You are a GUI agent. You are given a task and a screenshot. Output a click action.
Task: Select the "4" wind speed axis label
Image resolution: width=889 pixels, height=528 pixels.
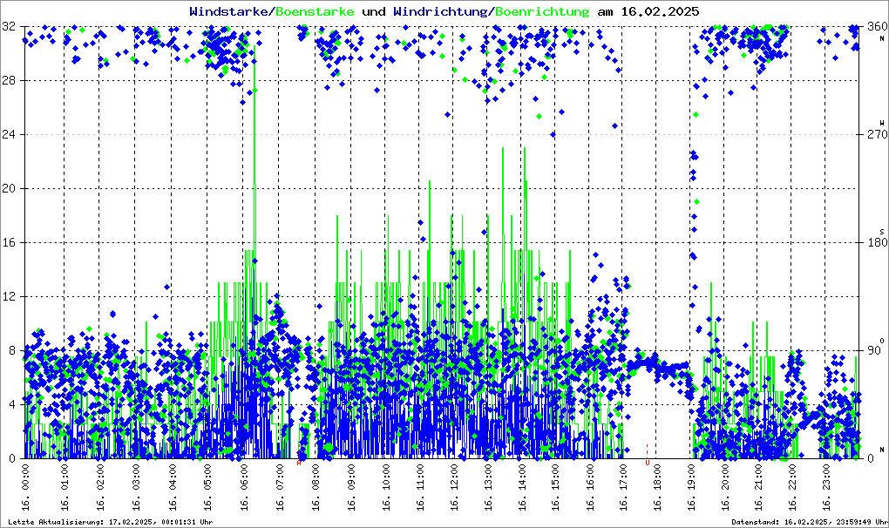[12, 404]
